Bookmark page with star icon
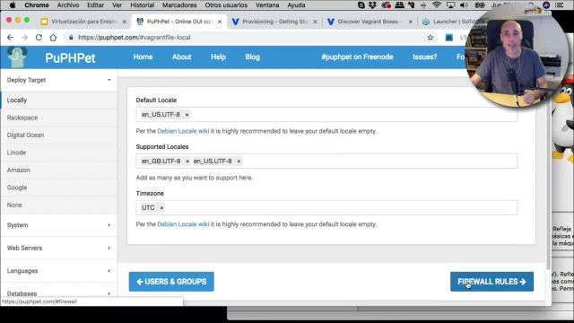The width and height of the screenshot is (574, 323). [x=430, y=38]
